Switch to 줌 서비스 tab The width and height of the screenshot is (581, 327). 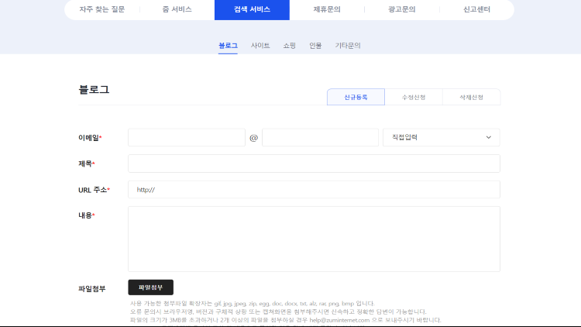(x=177, y=9)
